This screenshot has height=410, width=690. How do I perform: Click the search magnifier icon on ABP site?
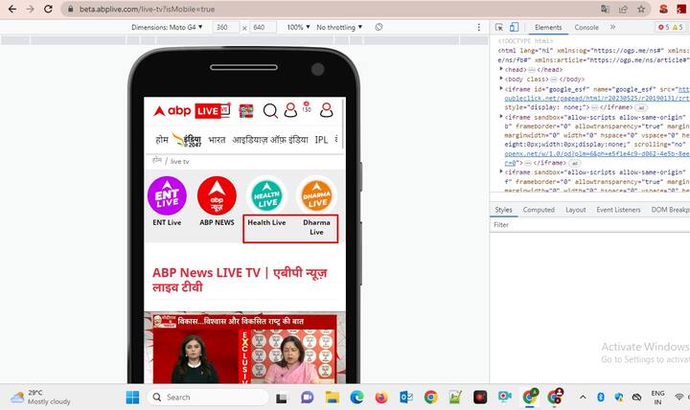(x=270, y=110)
